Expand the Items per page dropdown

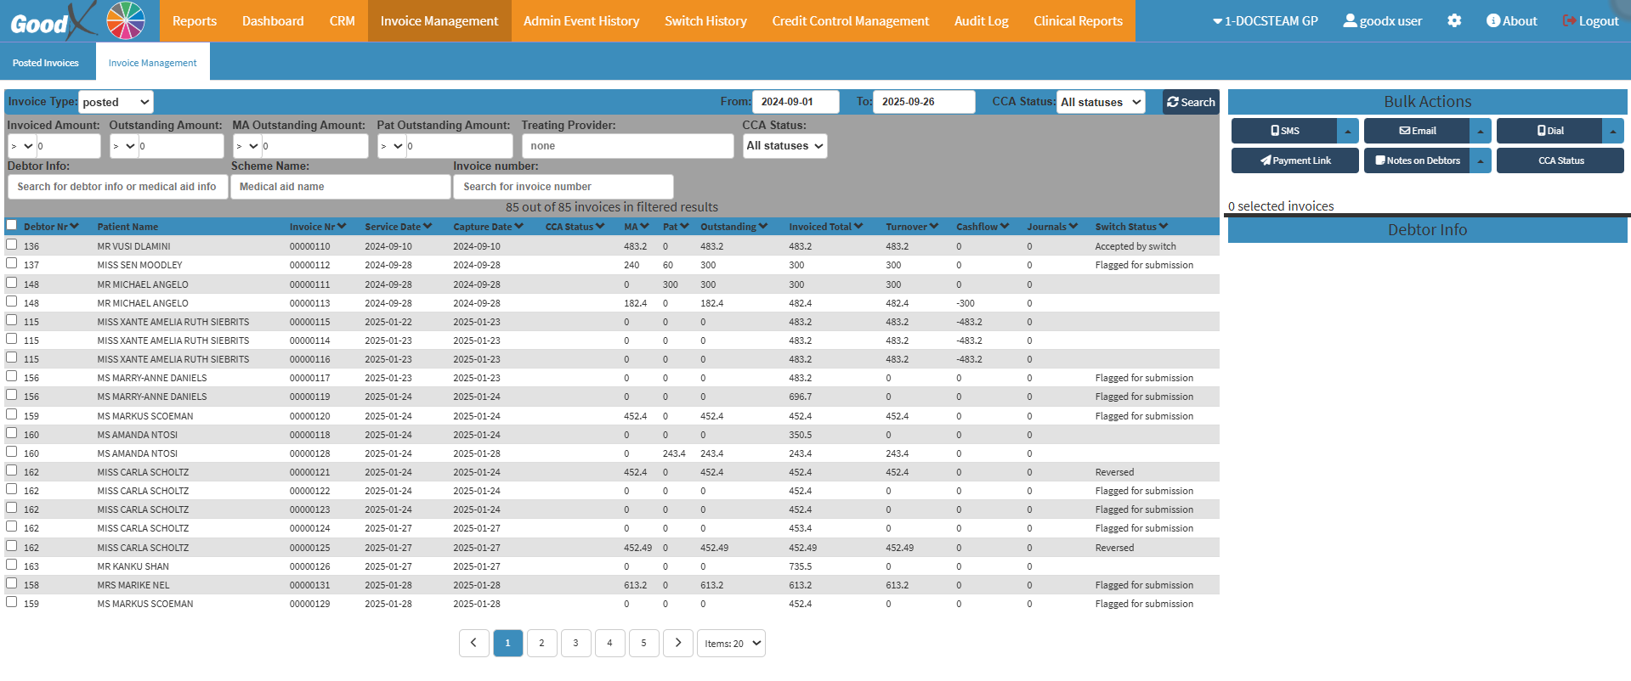pyautogui.click(x=731, y=643)
